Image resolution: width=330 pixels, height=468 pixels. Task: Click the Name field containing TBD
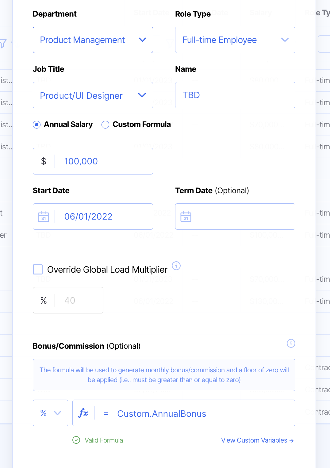click(235, 95)
